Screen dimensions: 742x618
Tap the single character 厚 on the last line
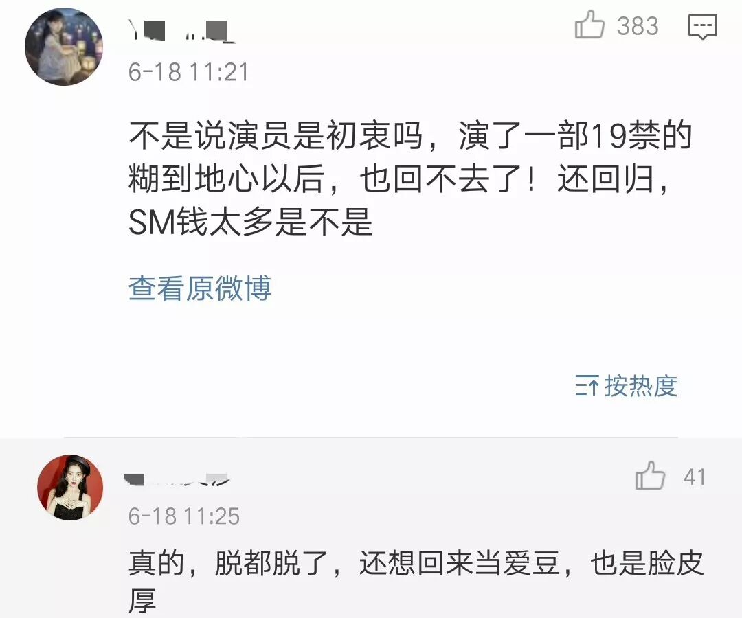[142, 601]
